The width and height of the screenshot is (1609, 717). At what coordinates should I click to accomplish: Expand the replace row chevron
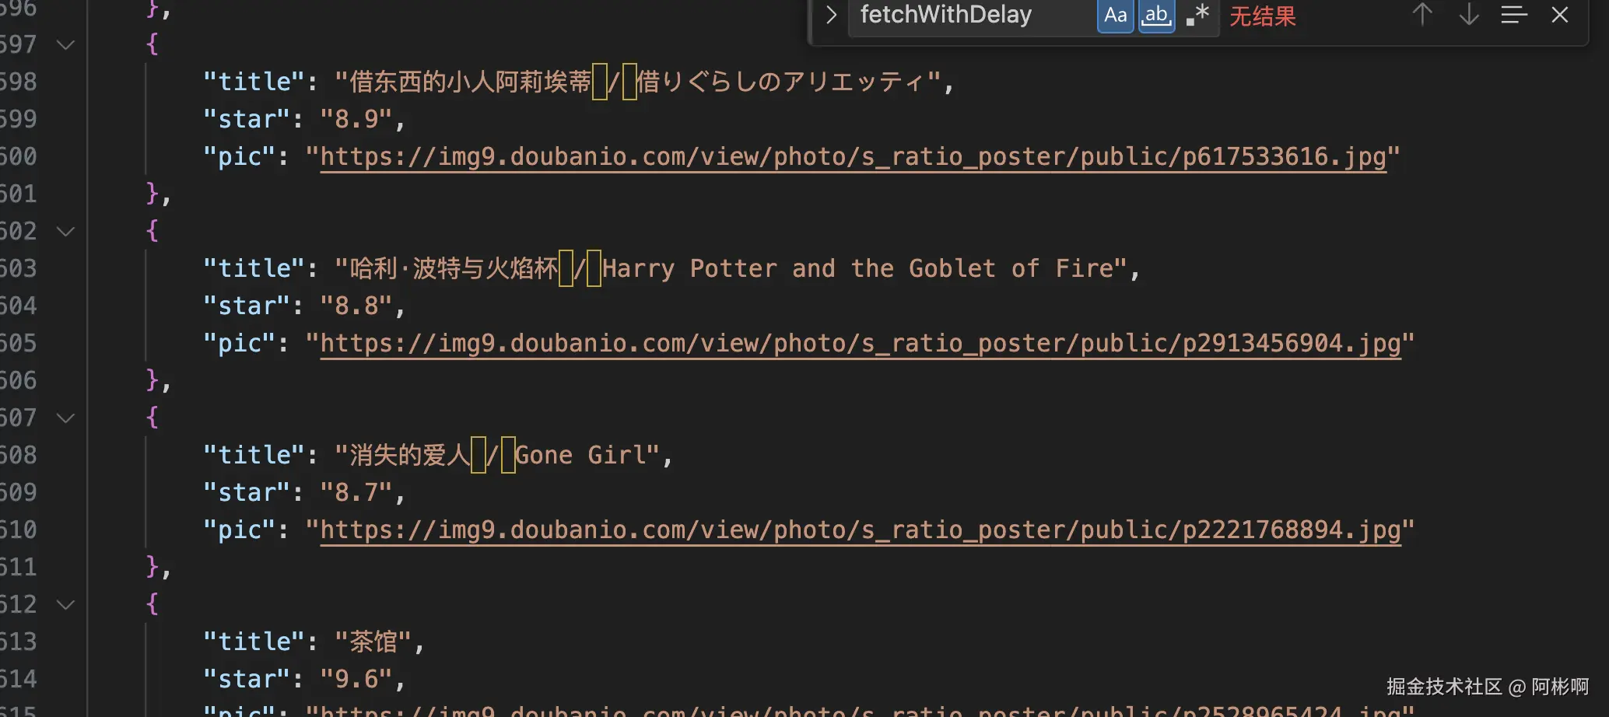(831, 15)
